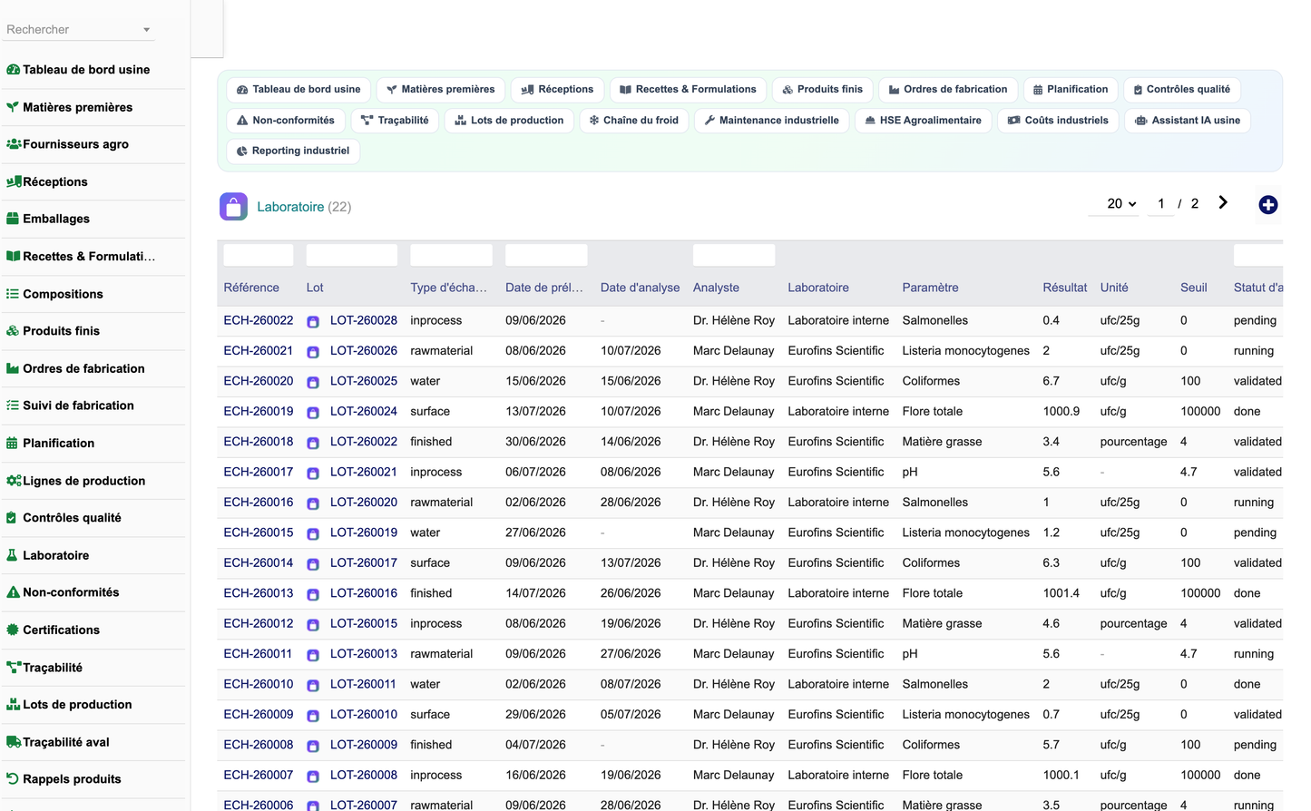Screen dimensions: 1311x811
Task: Open Assistant IA usine tab
Action: pos(1188,121)
